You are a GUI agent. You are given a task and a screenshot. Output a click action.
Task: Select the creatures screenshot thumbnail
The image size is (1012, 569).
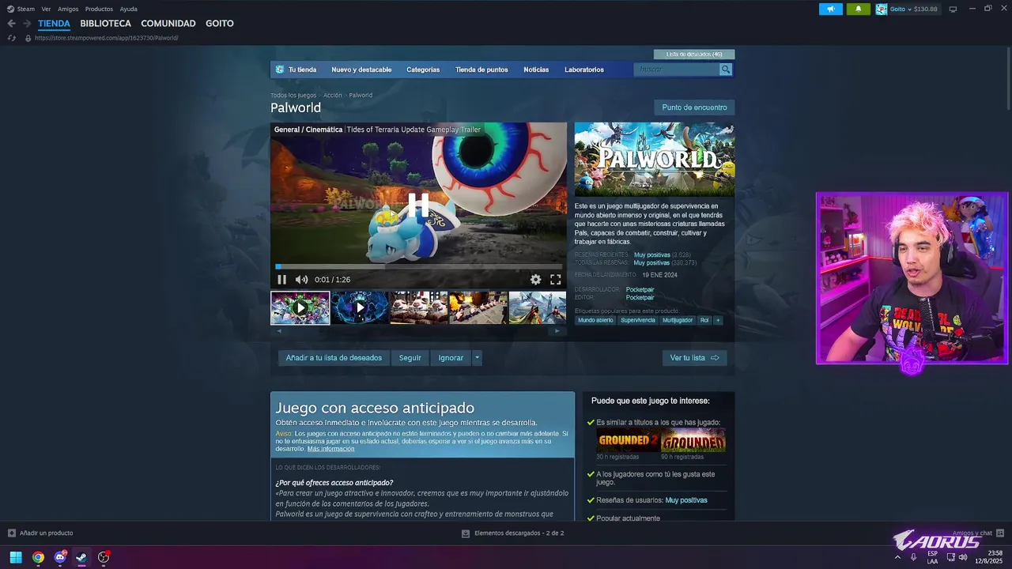point(419,307)
